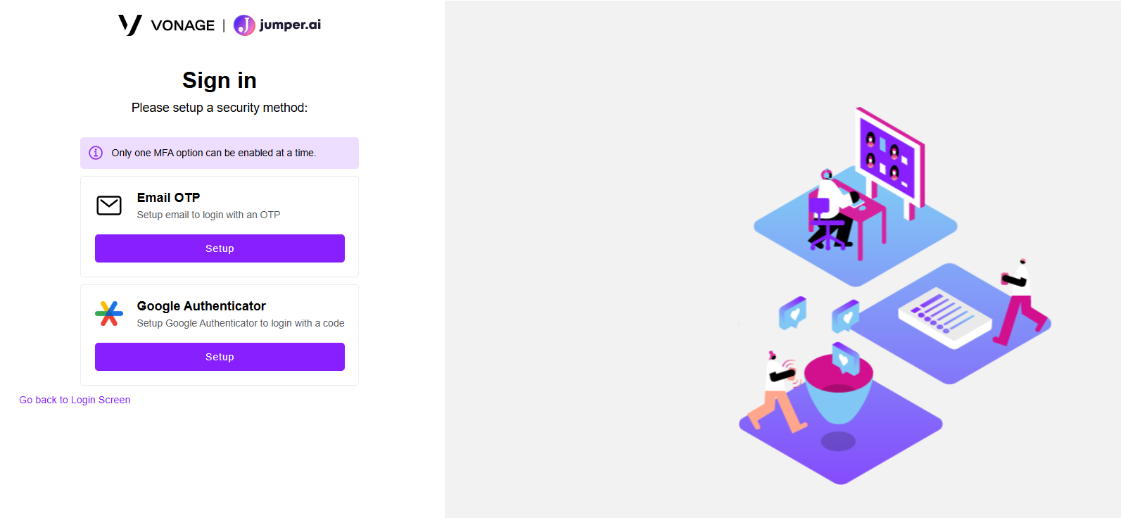Click the Email OTP heading
The image size is (1121, 518).
tap(168, 198)
